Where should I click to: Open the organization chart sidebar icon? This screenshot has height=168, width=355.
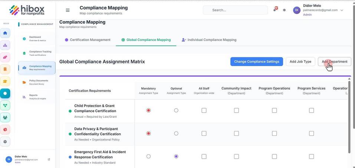(5, 45)
